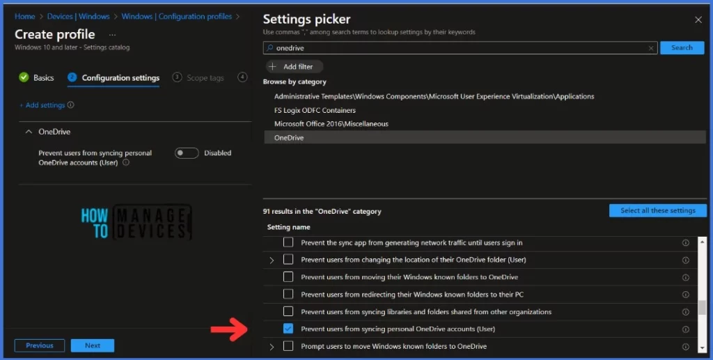This screenshot has height=360, width=713.
Task: Click the scrollbar down arrow
Action: click(702, 347)
